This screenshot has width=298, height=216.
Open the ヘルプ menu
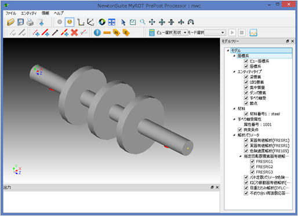pos(59,13)
